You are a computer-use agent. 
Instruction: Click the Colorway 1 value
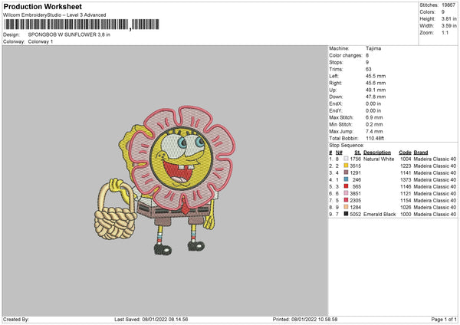pos(41,41)
